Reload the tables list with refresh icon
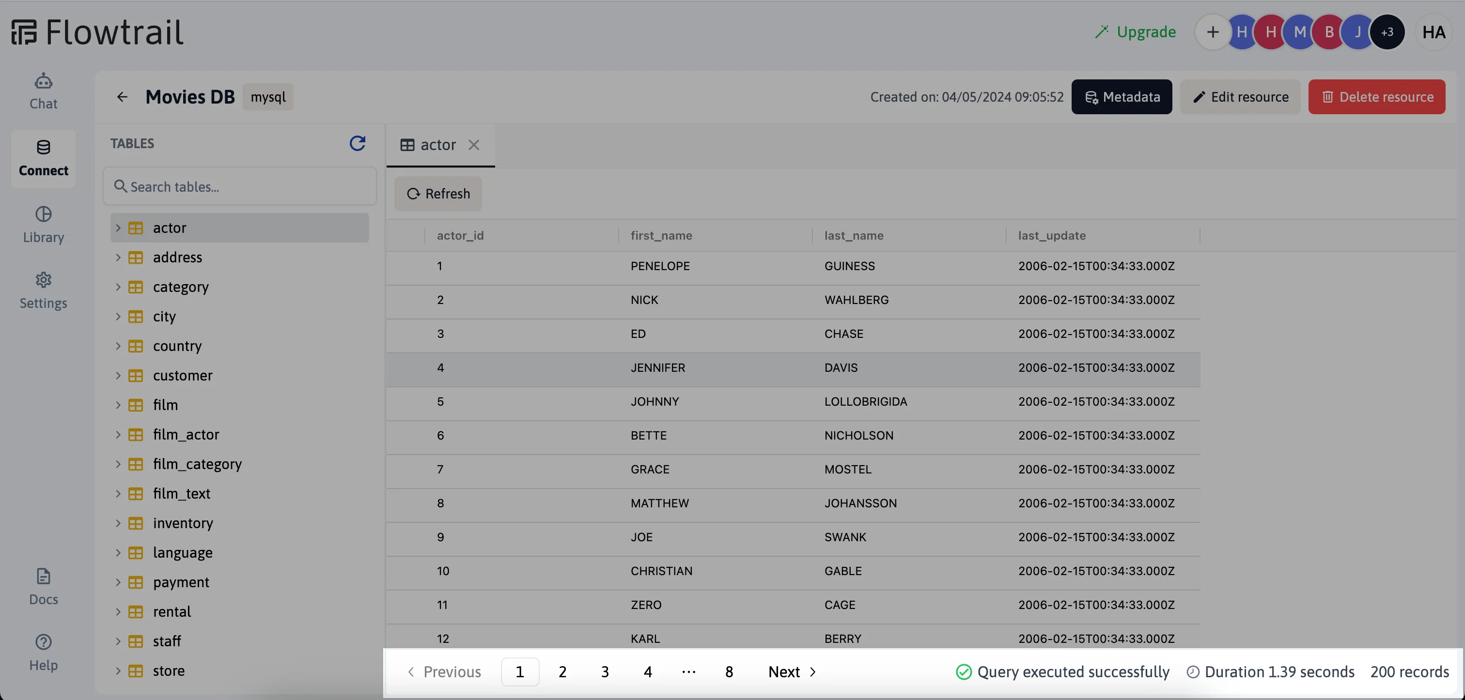Viewport: 1465px width, 700px height. click(x=357, y=143)
